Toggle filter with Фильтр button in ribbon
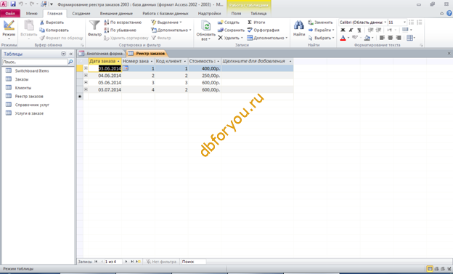Image resolution: width=453 pixels, height=274 pixels. pos(161,38)
